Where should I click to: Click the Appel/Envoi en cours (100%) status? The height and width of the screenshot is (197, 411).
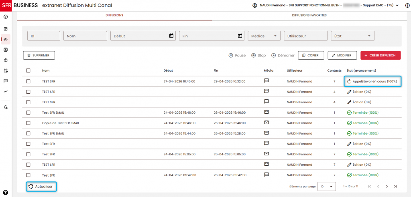(x=373, y=81)
